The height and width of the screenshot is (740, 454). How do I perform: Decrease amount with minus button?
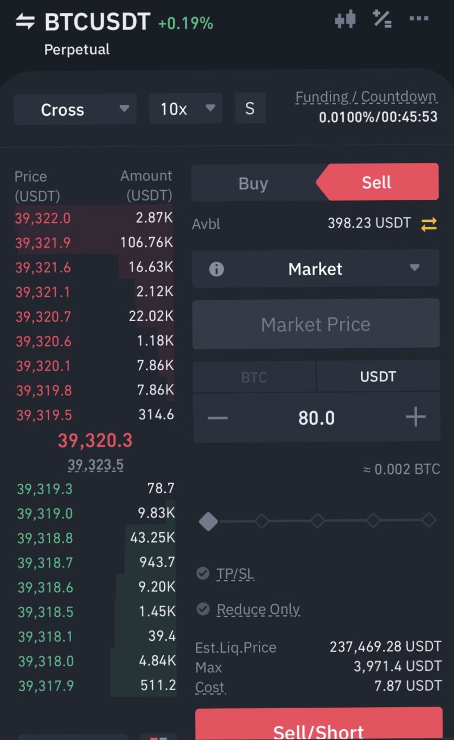[x=217, y=418]
